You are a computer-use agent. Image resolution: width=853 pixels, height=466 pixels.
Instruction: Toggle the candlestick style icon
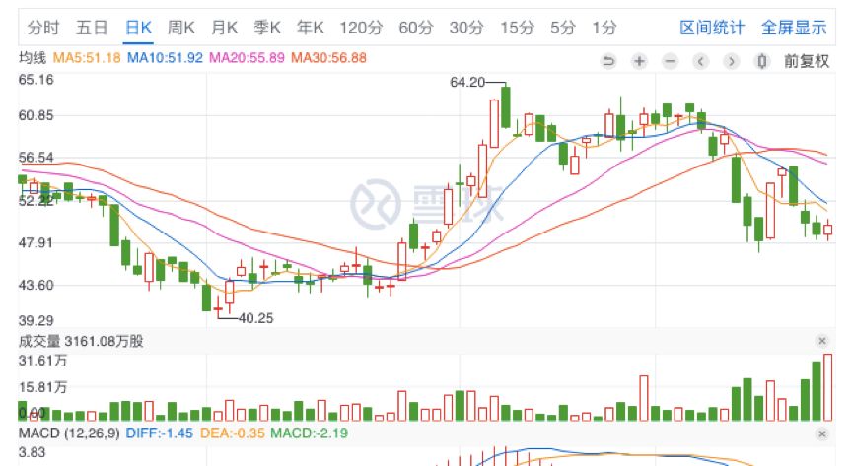pyautogui.click(x=762, y=61)
